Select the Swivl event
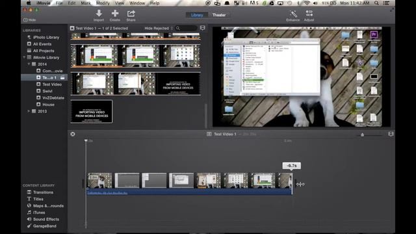The image size is (416, 234). tap(45, 91)
